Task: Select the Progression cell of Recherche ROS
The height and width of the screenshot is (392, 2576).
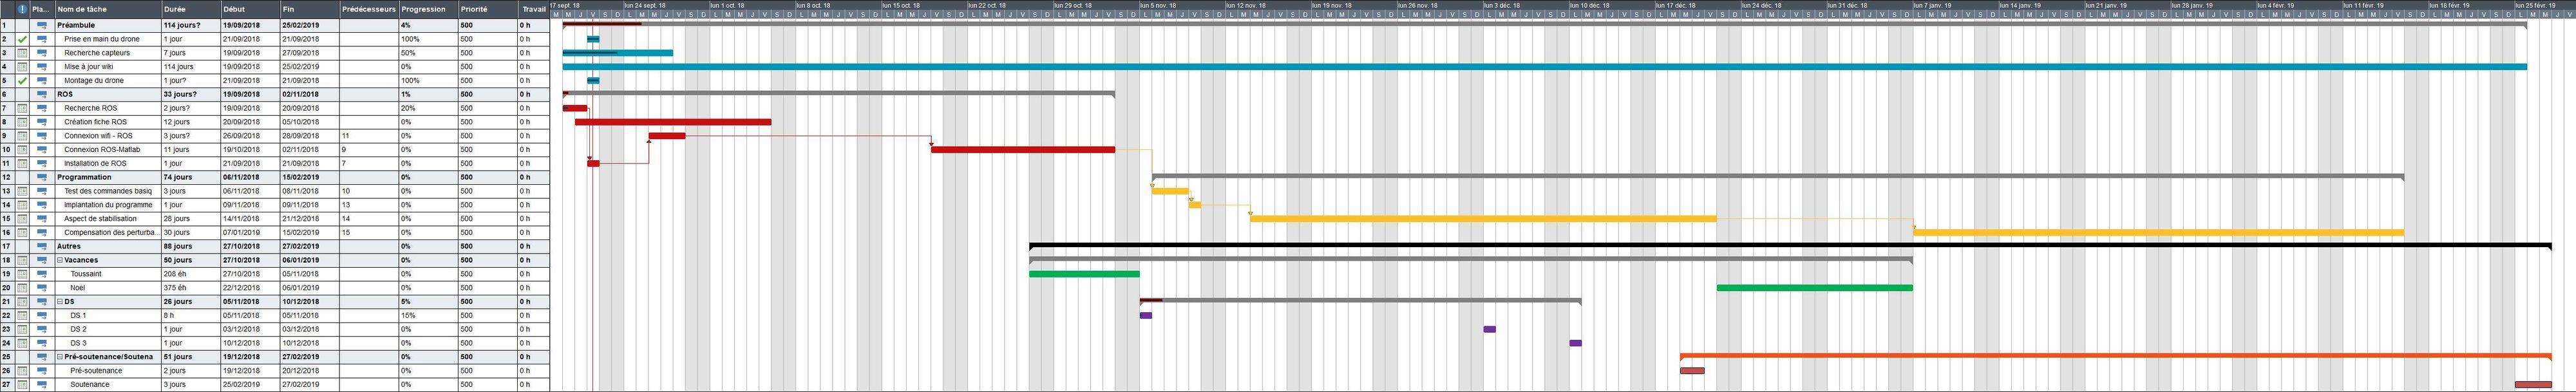Action: (x=427, y=108)
